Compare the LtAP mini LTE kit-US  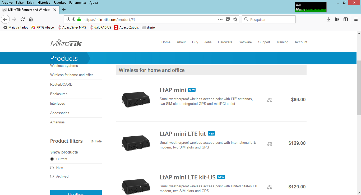270,187
